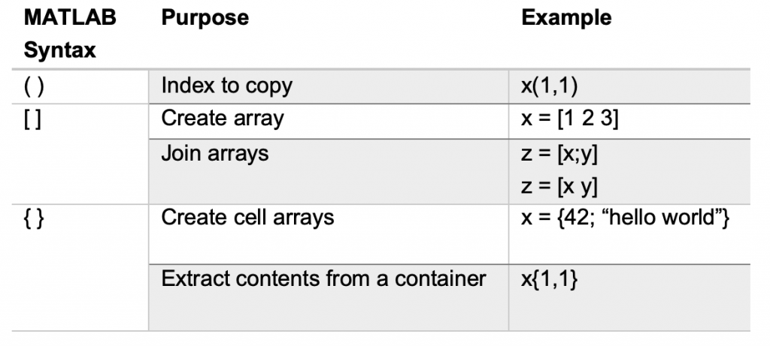Click the "Purpose" column header
Image resolution: width=770 pixels, height=346 pixels.
[205, 18]
